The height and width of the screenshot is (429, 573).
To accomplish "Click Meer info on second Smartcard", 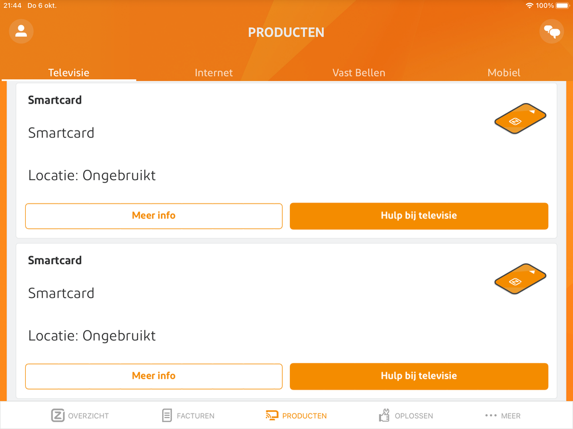I will coord(154,376).
